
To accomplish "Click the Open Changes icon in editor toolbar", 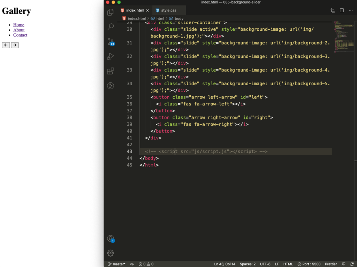I will click(333, 10).
